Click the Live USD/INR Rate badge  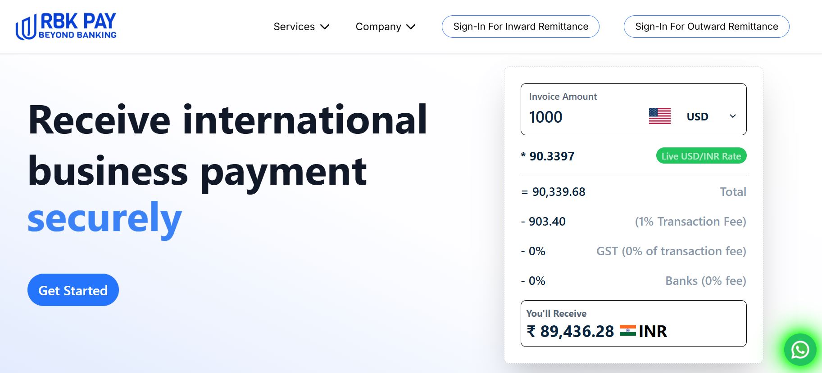[701, 156]
